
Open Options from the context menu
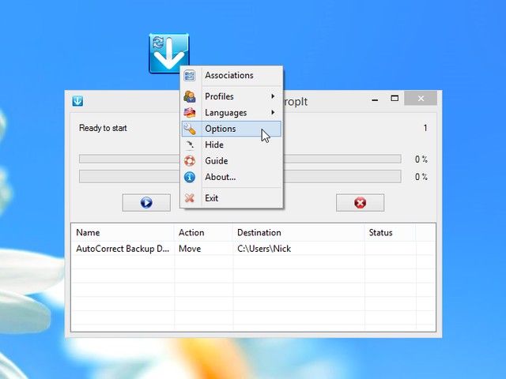221,129
